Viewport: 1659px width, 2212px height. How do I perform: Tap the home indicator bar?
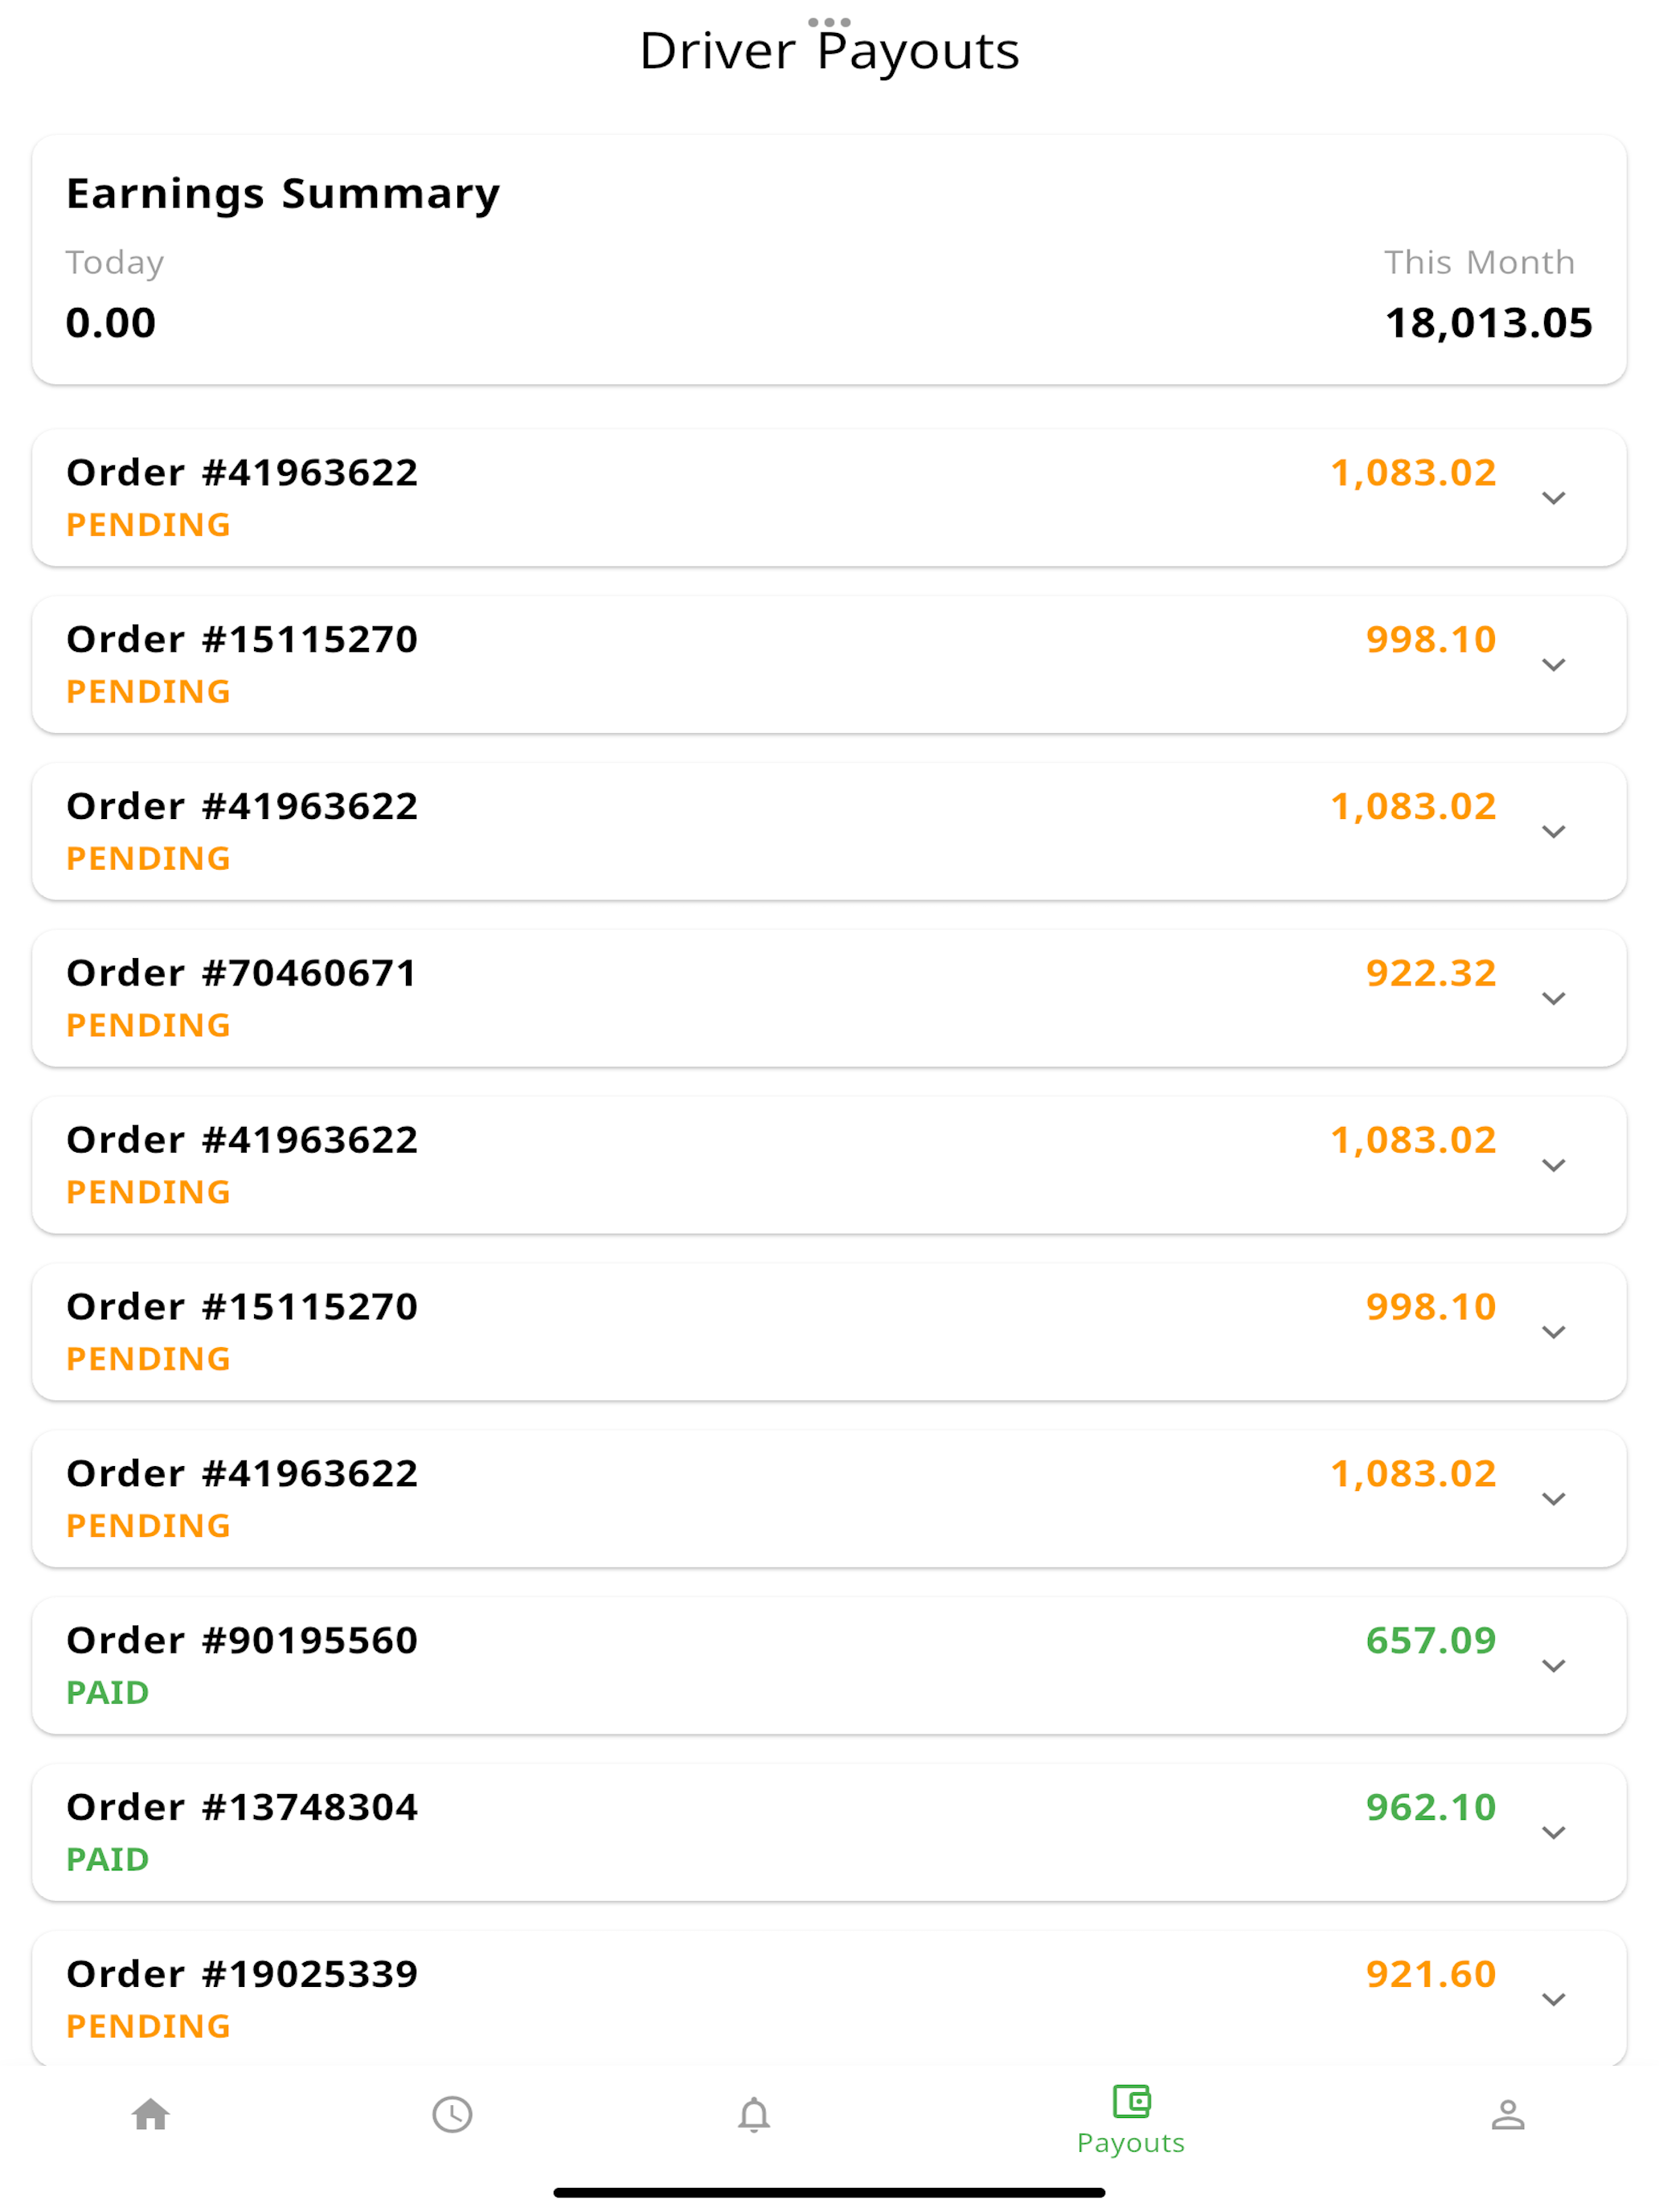click(829, 2192)
